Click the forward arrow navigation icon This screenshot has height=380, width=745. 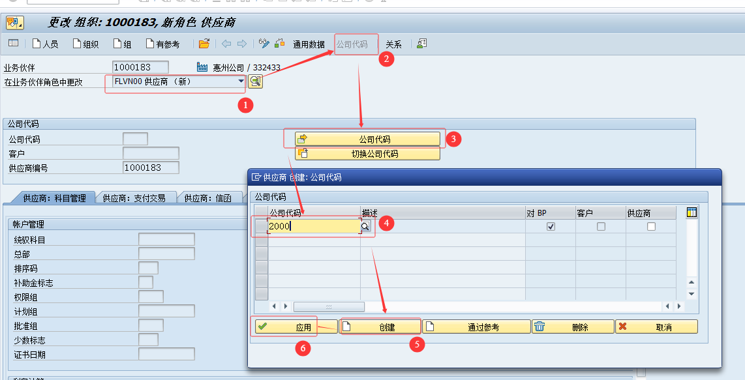pyautogui.click(x=241, y=44)
